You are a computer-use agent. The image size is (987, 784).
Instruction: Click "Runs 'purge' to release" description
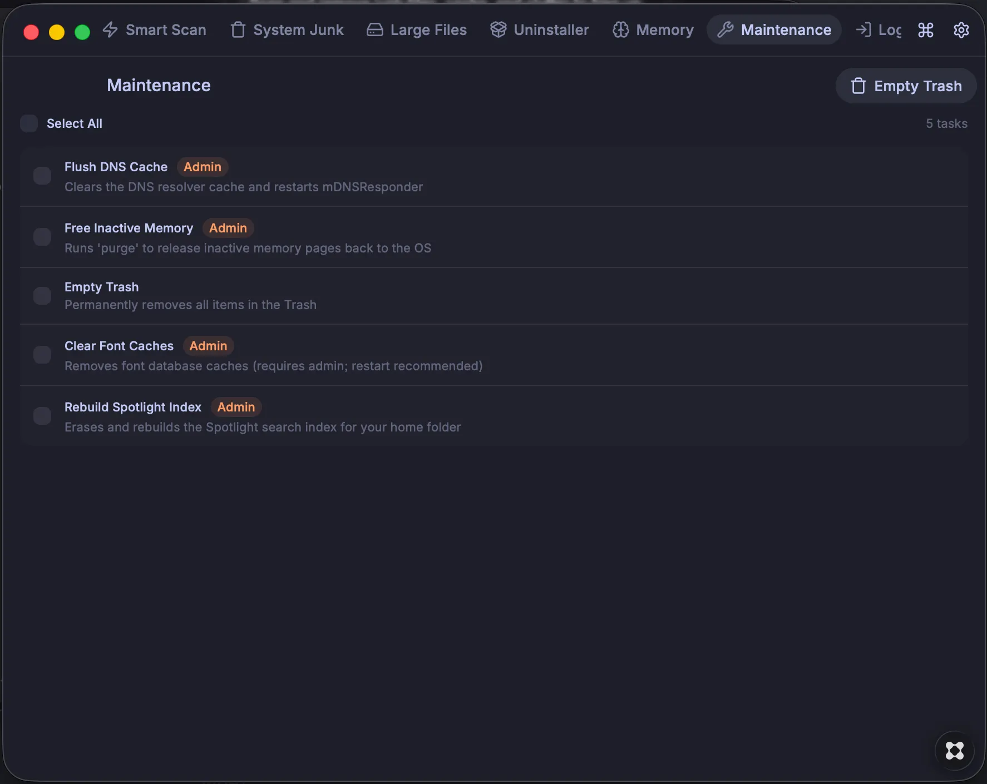[x=248, y=248]
